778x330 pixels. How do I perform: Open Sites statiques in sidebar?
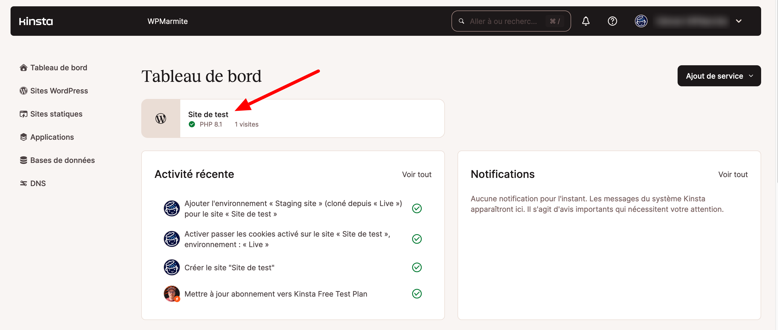pos(51,114)
